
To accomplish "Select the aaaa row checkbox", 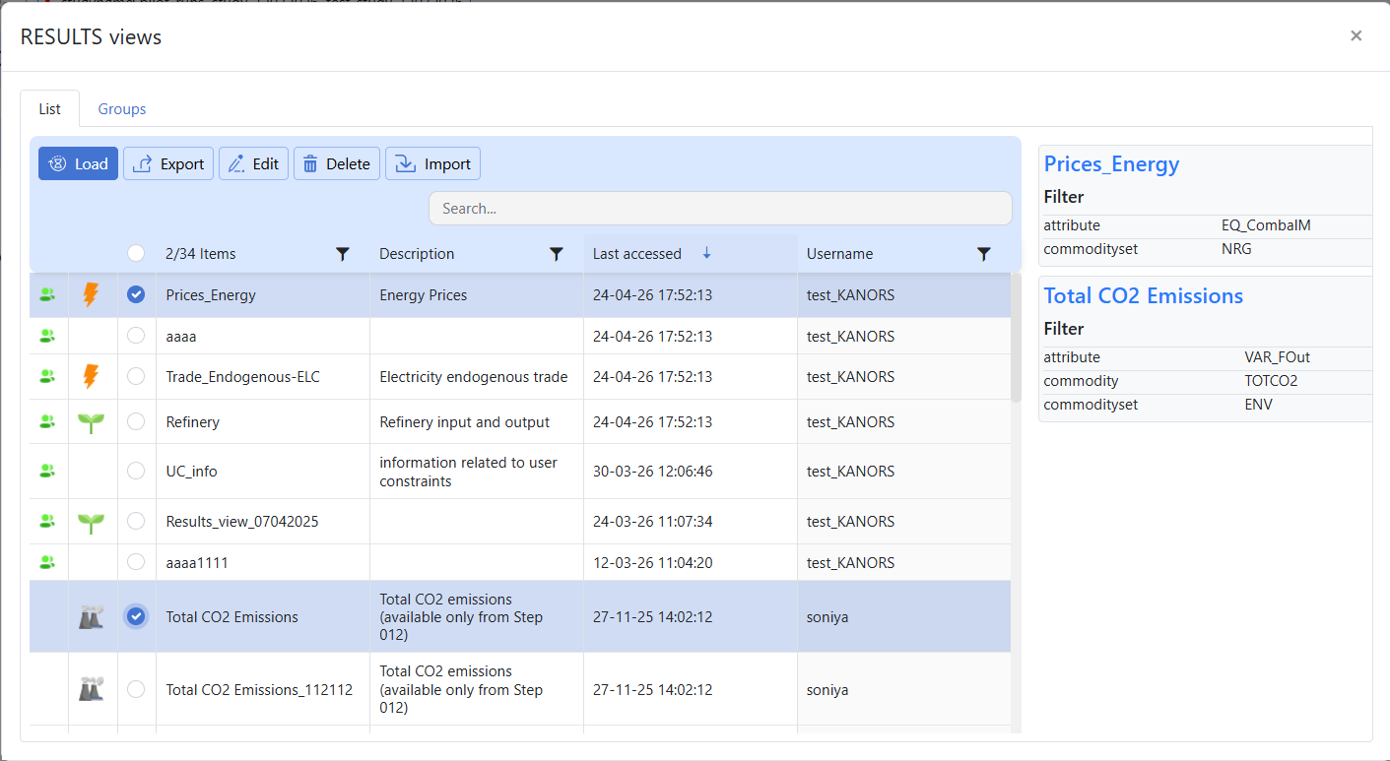I will 136,336.
